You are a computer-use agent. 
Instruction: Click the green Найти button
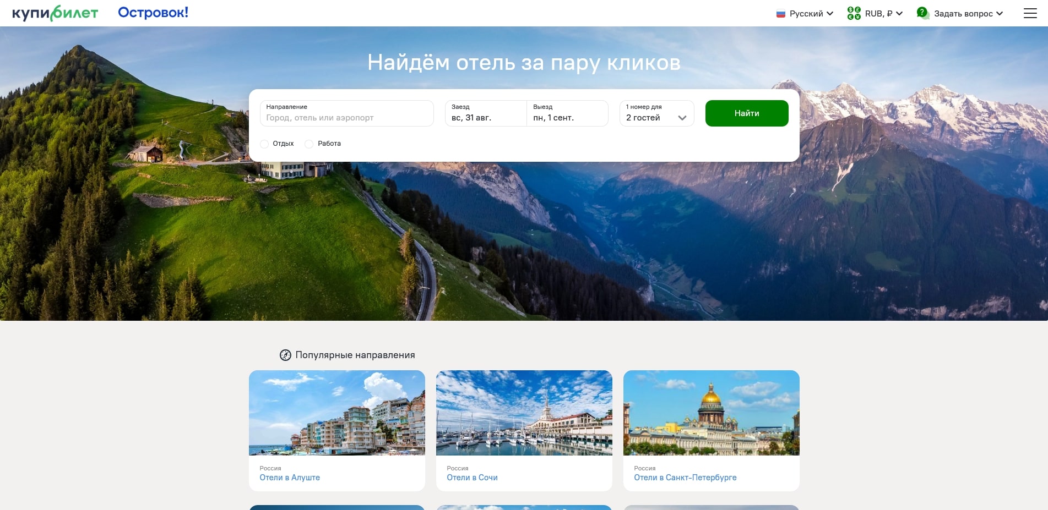747,113
